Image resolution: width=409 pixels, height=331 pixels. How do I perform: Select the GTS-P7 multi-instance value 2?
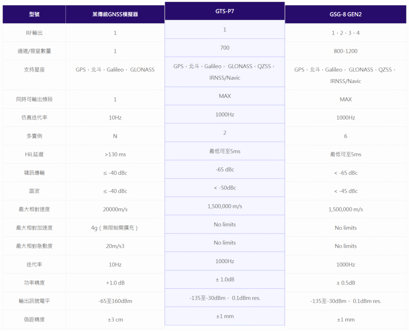(x=224, y=133)
